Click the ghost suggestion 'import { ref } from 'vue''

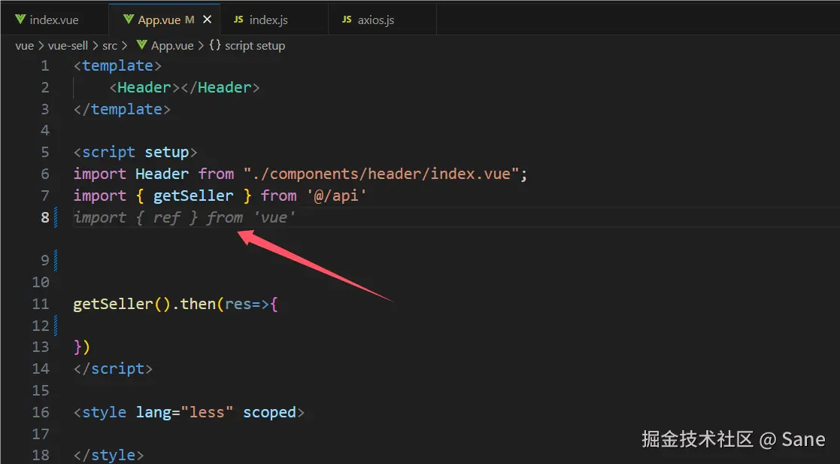pyautogui.click(x=183, y=217)
